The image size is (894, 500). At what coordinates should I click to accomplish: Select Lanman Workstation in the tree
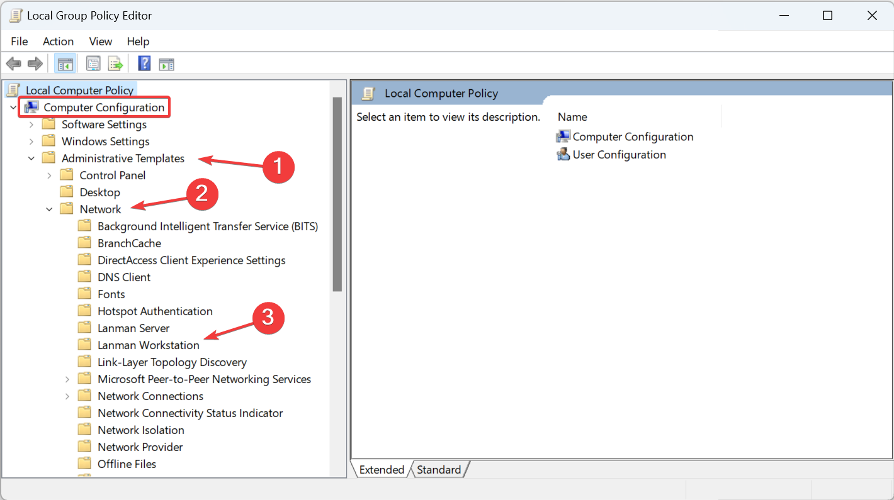(x=149, y=345)
